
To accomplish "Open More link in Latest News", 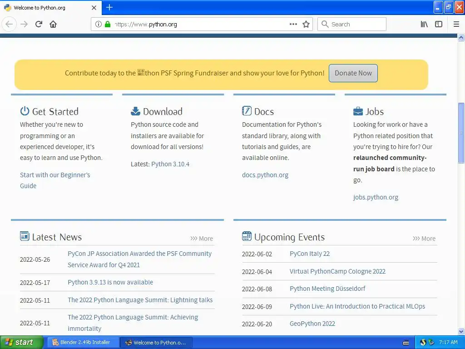I will (x=202, y=239).
